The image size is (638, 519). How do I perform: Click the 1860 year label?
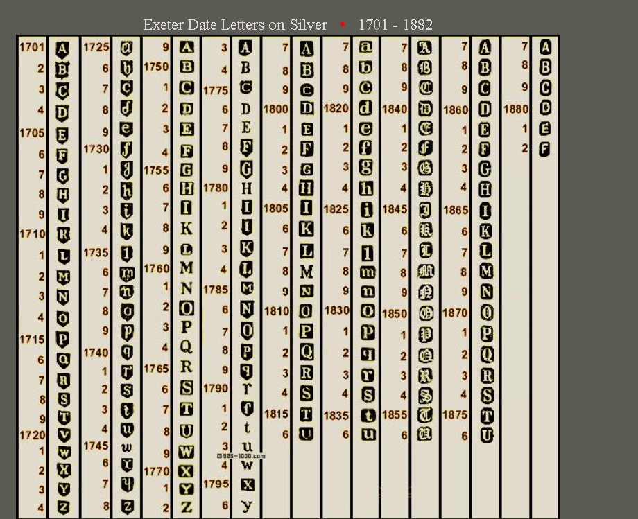tap(456, 109)
